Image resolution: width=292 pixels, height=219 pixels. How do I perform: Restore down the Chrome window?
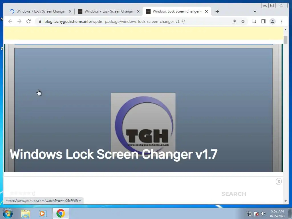tap(272, 5)
